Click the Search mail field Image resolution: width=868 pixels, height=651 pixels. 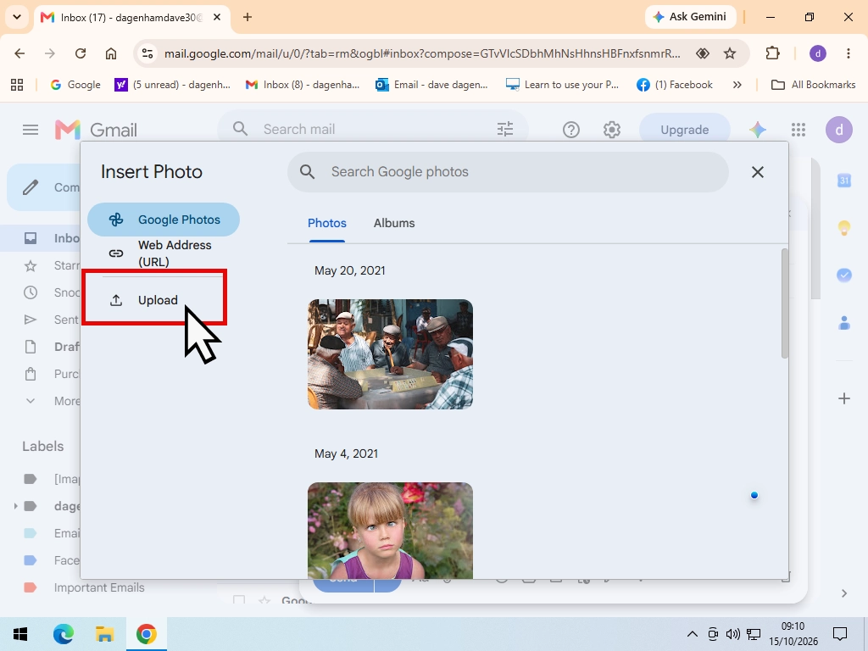(373, 130)
